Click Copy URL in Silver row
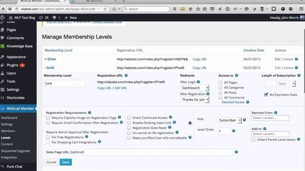The width and height of the screenshot is (305, 171). (200, 59)
